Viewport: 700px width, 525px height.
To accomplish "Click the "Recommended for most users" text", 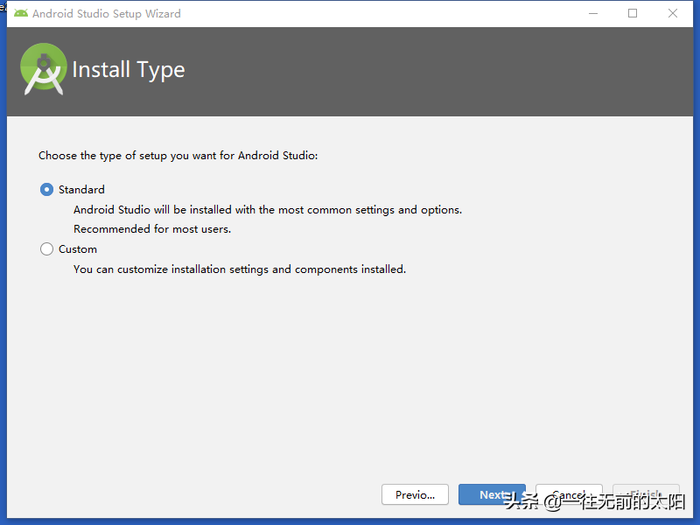I will [152, 229].
